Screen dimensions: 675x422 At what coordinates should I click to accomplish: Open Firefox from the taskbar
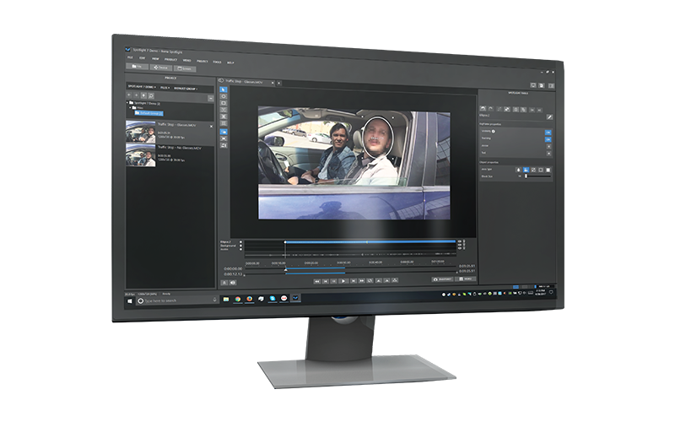tap(249, 299)
